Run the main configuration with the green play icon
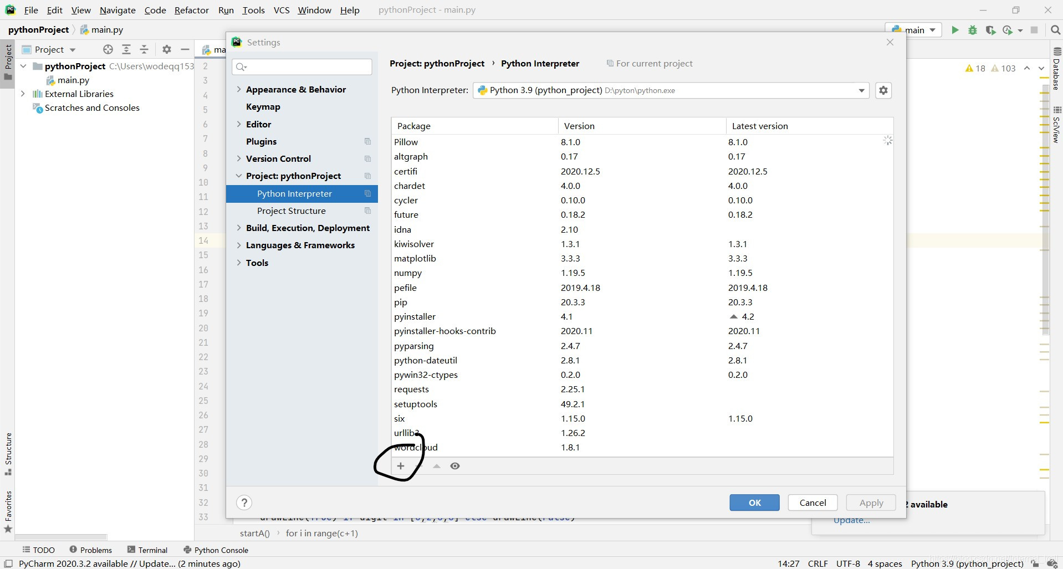 coord(955,30)
